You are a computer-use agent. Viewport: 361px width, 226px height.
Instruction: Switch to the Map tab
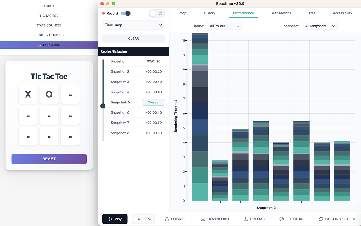183,13
